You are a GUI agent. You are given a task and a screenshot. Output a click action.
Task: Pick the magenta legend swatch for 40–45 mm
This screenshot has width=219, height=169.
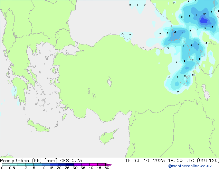(x=94, y=165)
